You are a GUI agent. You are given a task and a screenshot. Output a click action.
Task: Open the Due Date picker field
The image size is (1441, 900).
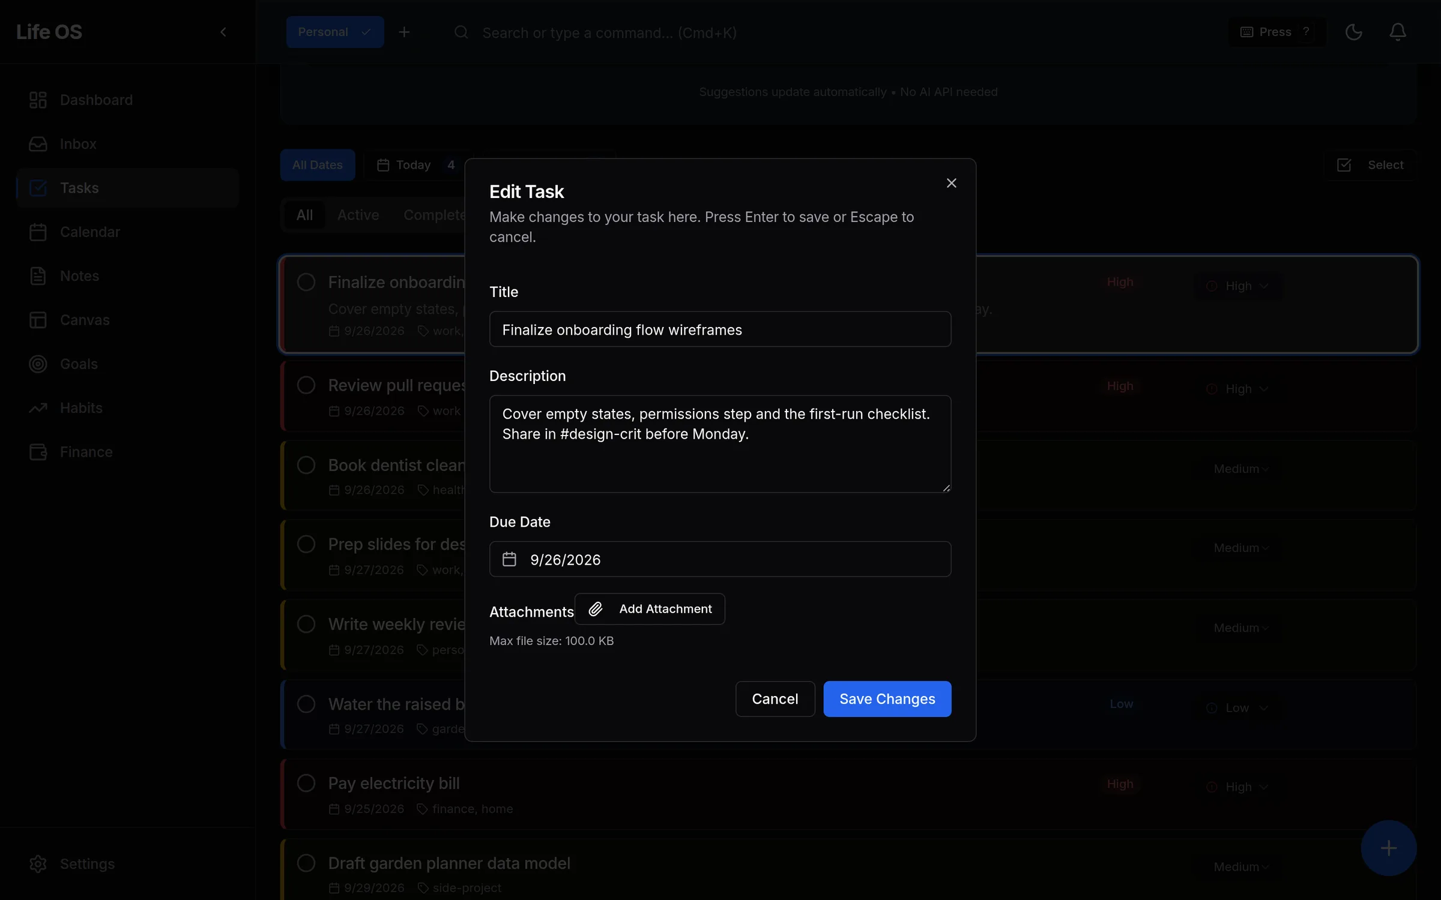click(x=720, y=559)
